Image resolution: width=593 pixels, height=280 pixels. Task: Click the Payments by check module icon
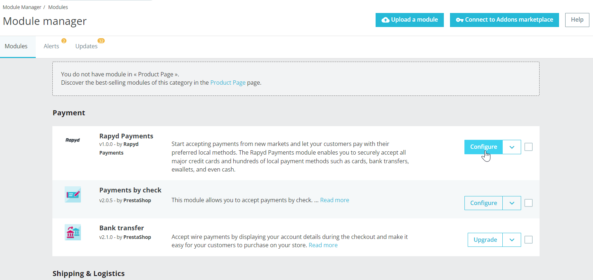(73, 195)
